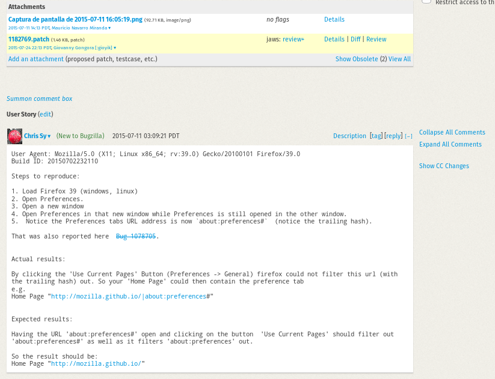Open the Bug 1078705 link

click(x=136, y=236)
